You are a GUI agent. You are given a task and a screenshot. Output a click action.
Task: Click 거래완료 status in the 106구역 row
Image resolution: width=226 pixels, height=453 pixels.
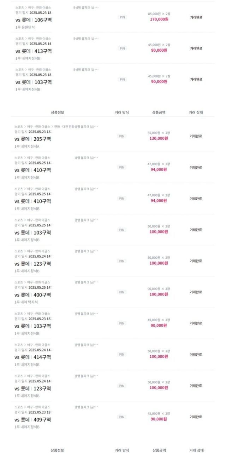click(x=196, y=17)
